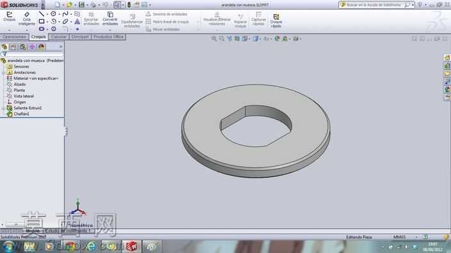Select the Point sketch tool
The image size is (451, 253).
(78, 29)
